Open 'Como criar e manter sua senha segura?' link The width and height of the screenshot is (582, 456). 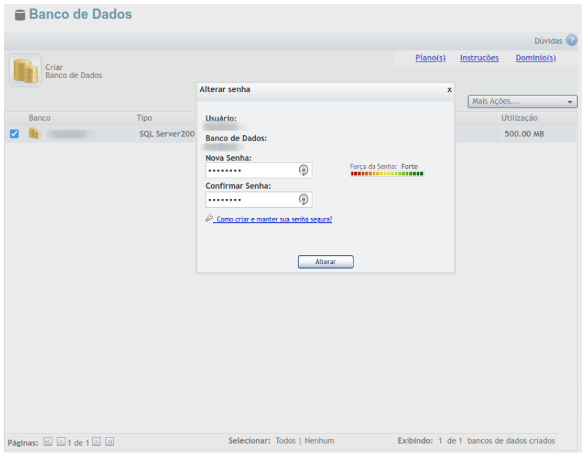(x=273, y=219)
